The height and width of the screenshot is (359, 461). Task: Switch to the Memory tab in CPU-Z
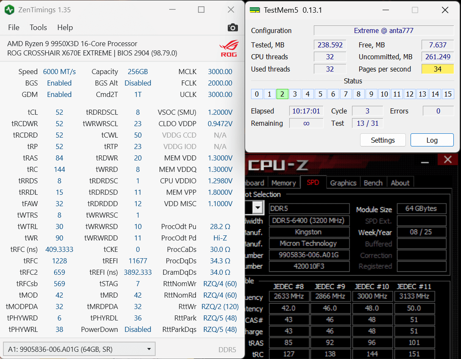coord(283,183)
